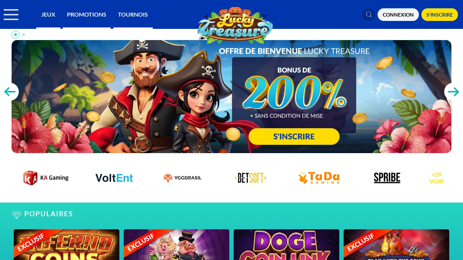Open the hamburger menu icon
The image size is (463, 260).
11,14
